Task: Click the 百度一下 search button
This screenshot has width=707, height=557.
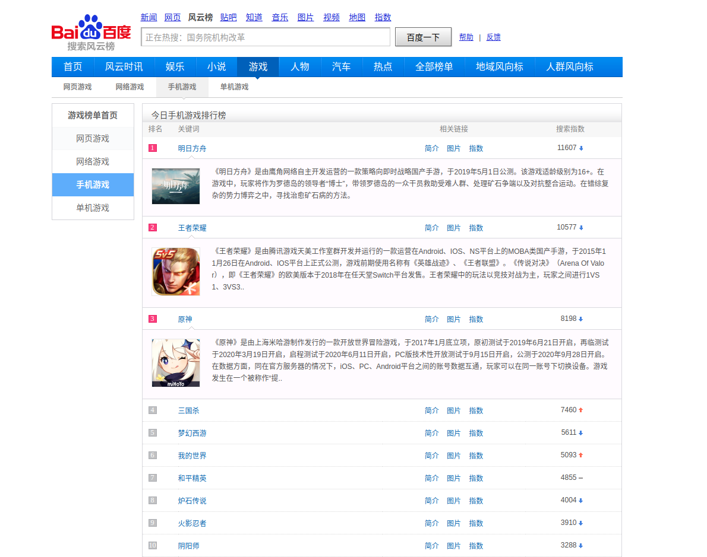Action: 423,37
